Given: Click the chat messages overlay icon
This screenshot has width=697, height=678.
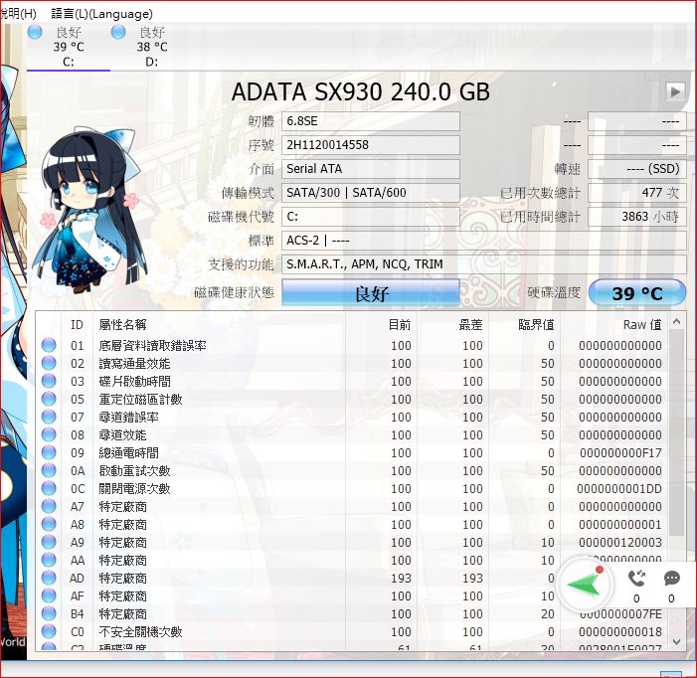Looking at the screenshot, I should tap(671, 578).
